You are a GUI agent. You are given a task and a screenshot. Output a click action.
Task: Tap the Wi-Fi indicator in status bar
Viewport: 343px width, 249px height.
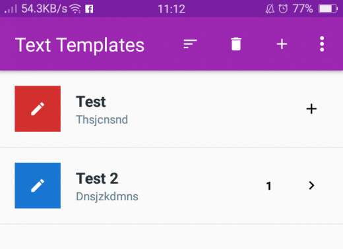click(75, 9)
